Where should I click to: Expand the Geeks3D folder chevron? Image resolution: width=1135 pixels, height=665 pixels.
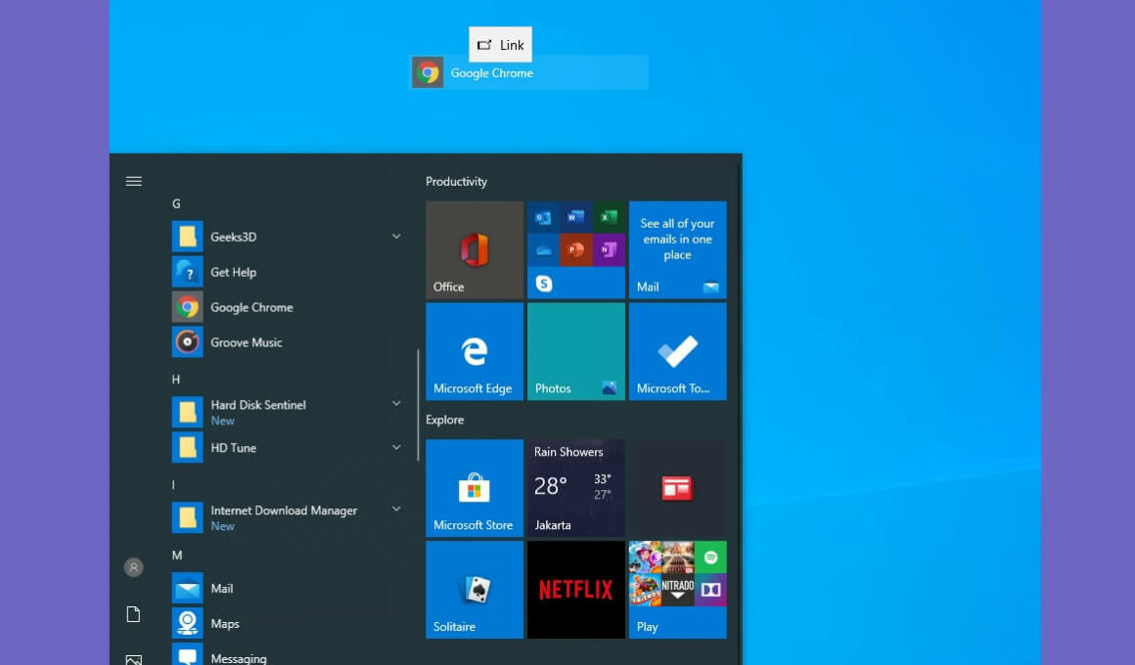click(x=396, y=237)
